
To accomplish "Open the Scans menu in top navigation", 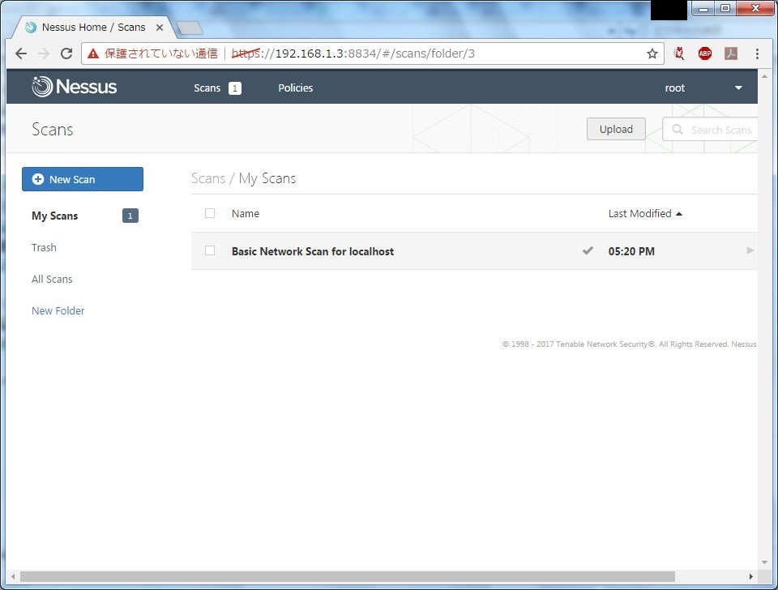I will pos(207,88).
